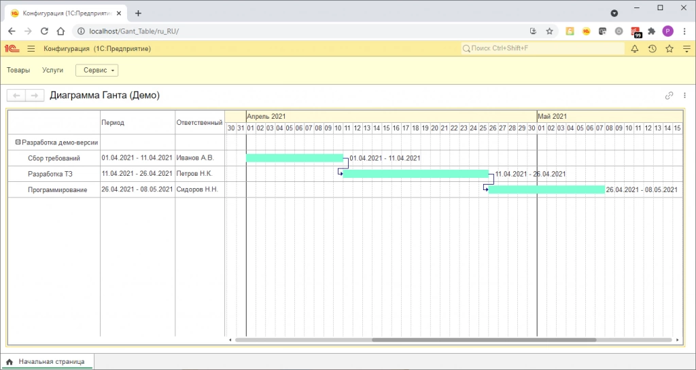
Task: Click period cell 26.04.2021 - 08.05.2021
Action: [137, 189]
